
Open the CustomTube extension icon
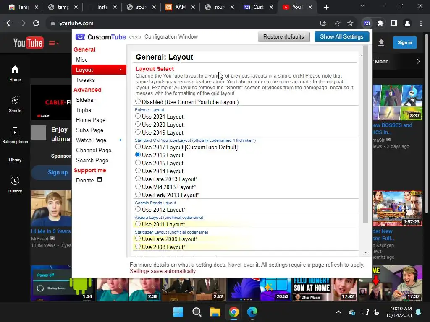point(367,23)
